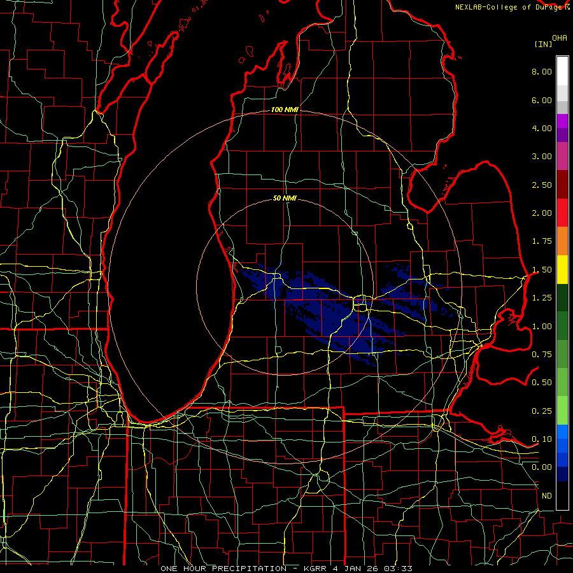Select the bright red legend swatch
This screenshot has width=573, height=573.
[562, 213]
